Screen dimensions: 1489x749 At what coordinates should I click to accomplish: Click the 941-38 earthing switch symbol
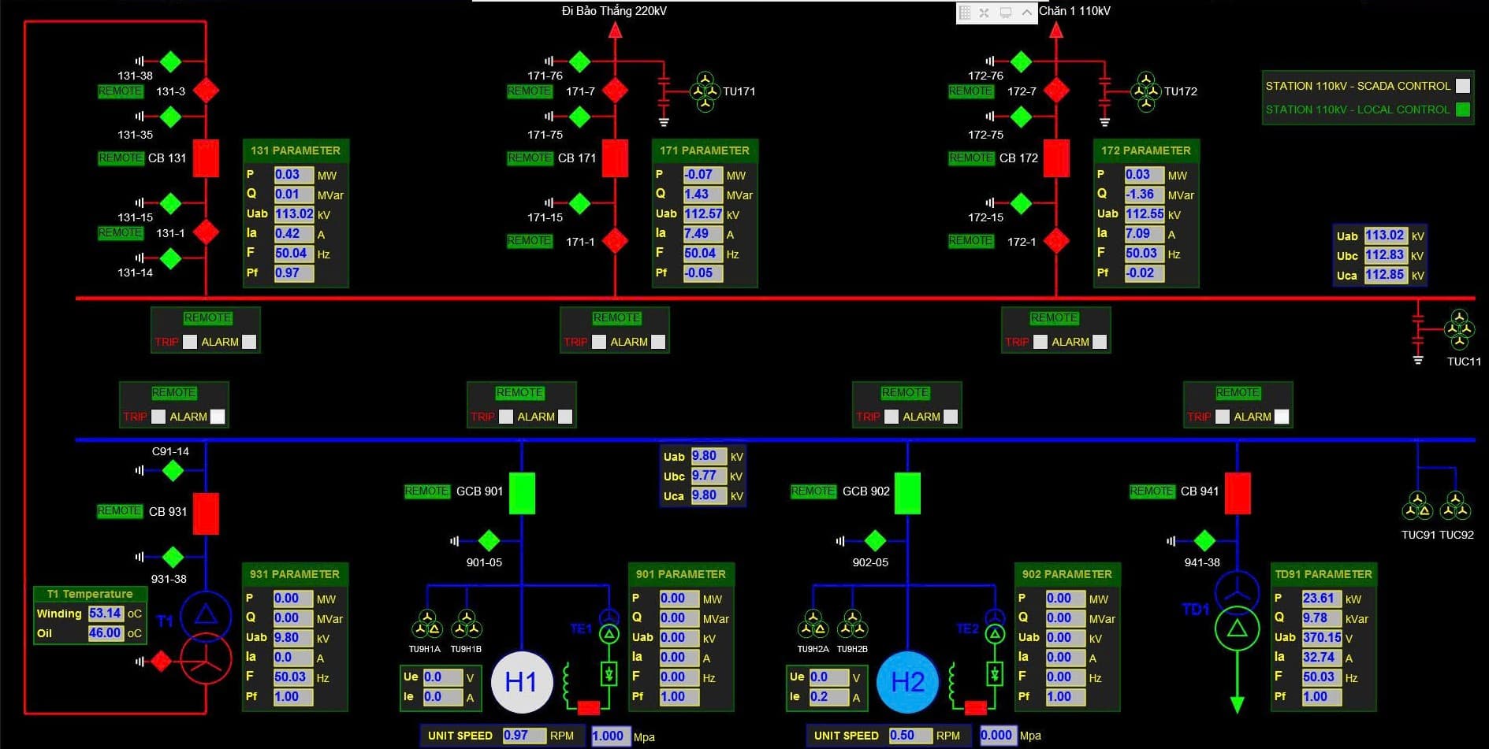click(1204, 541)
